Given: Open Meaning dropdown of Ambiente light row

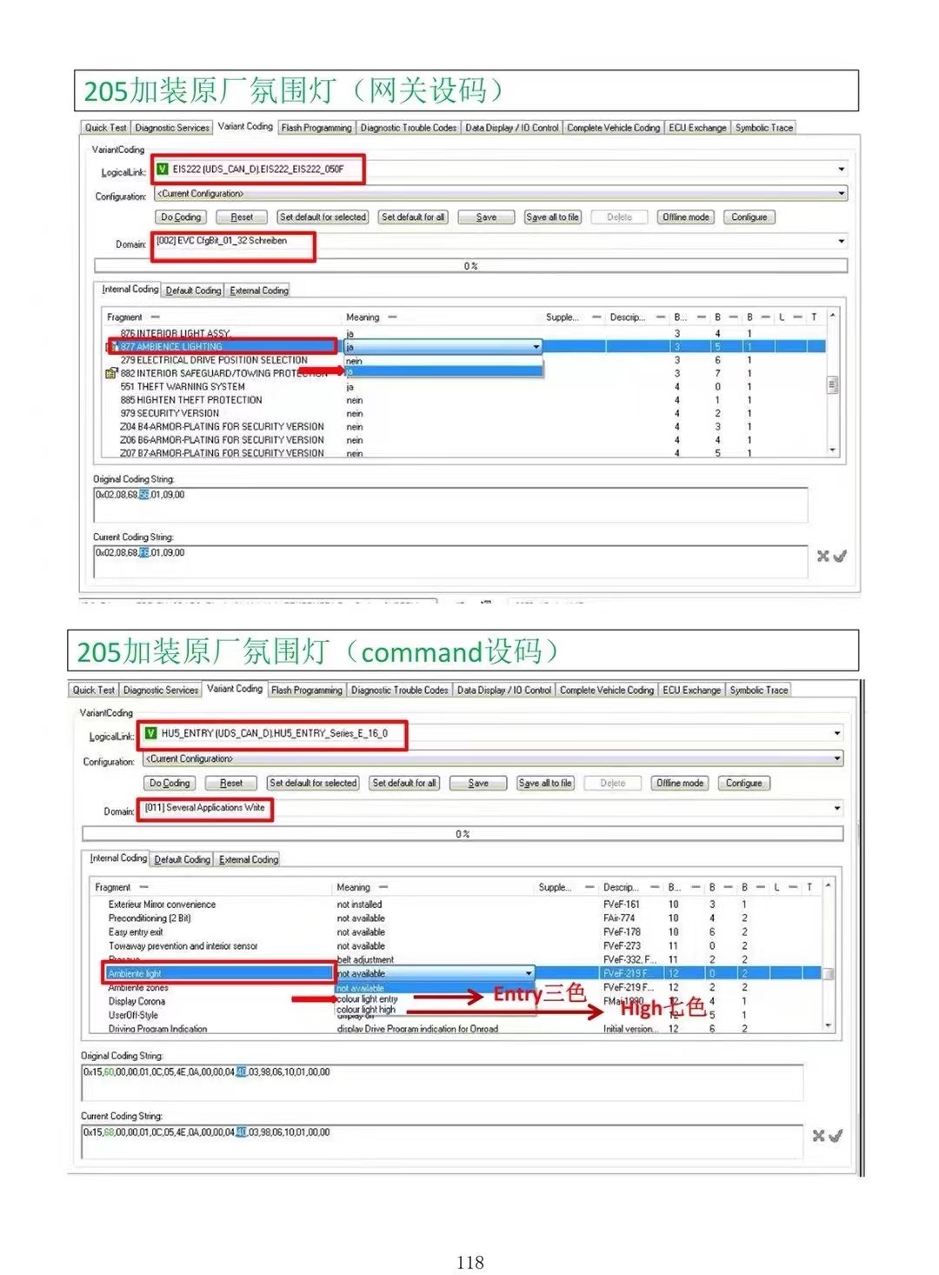Looking at the screenshot, I should (x=529, y=973).
